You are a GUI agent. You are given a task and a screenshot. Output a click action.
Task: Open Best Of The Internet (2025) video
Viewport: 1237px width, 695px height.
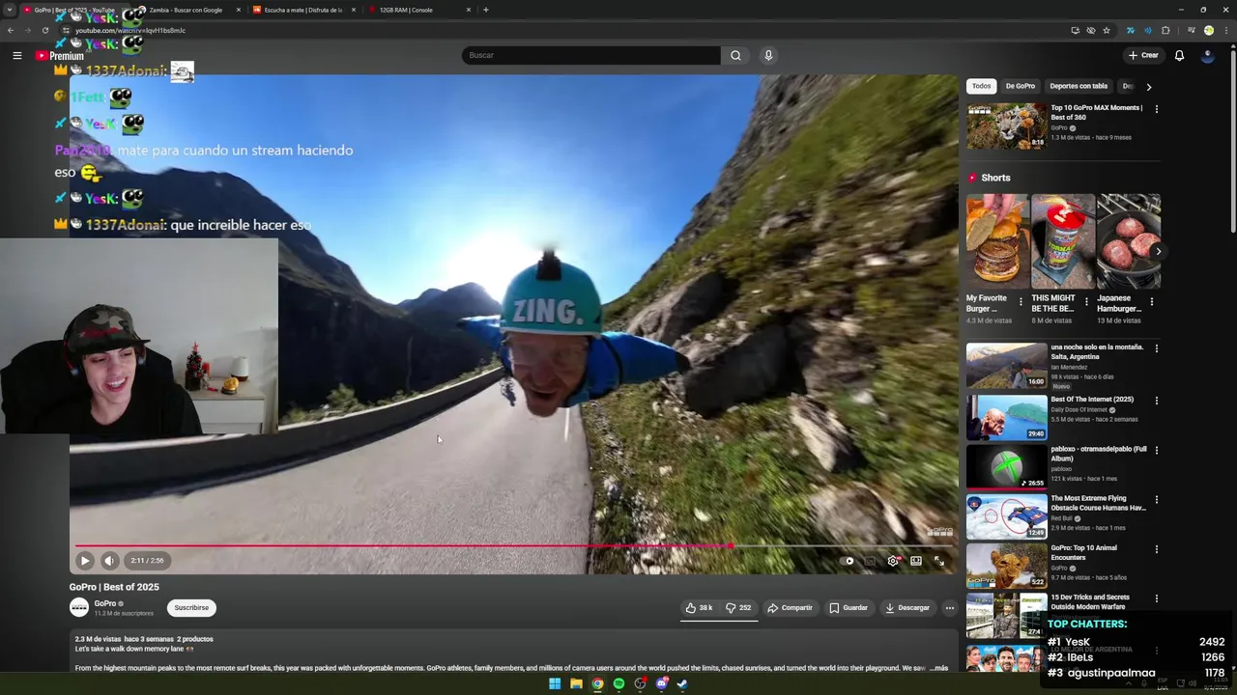point(1006,417)
